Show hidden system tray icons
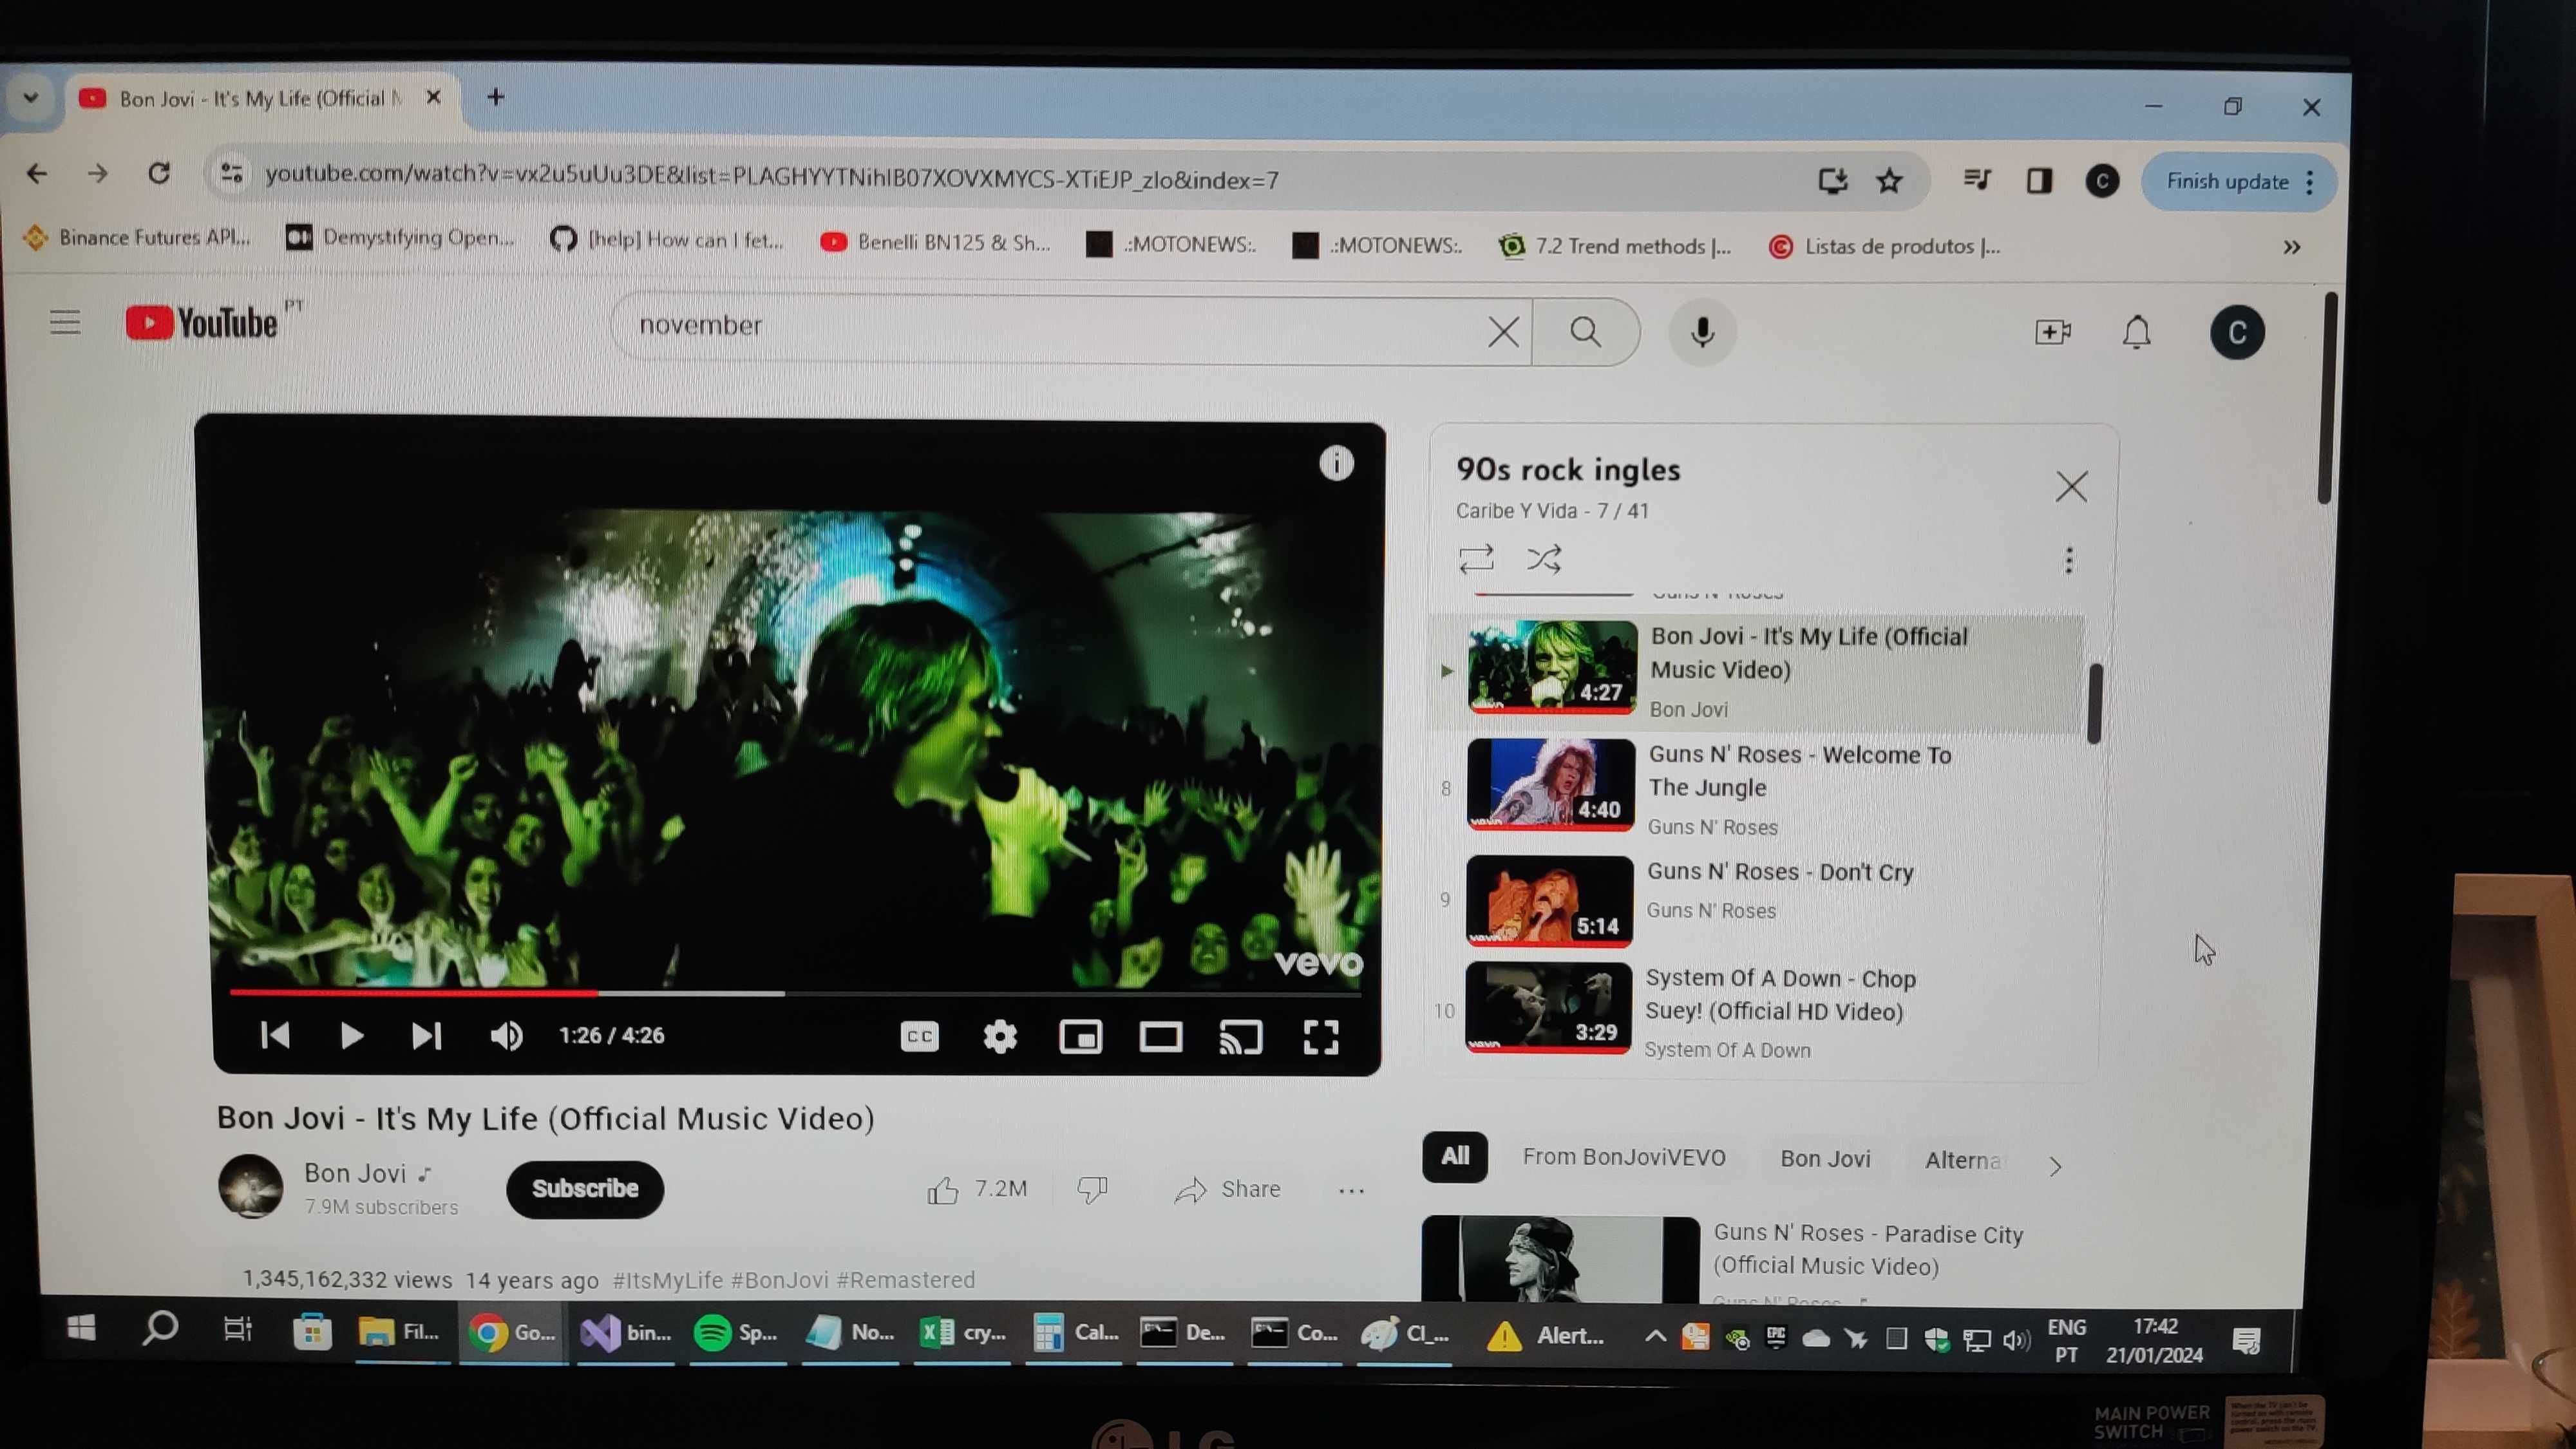 tap(1655, 1336)
